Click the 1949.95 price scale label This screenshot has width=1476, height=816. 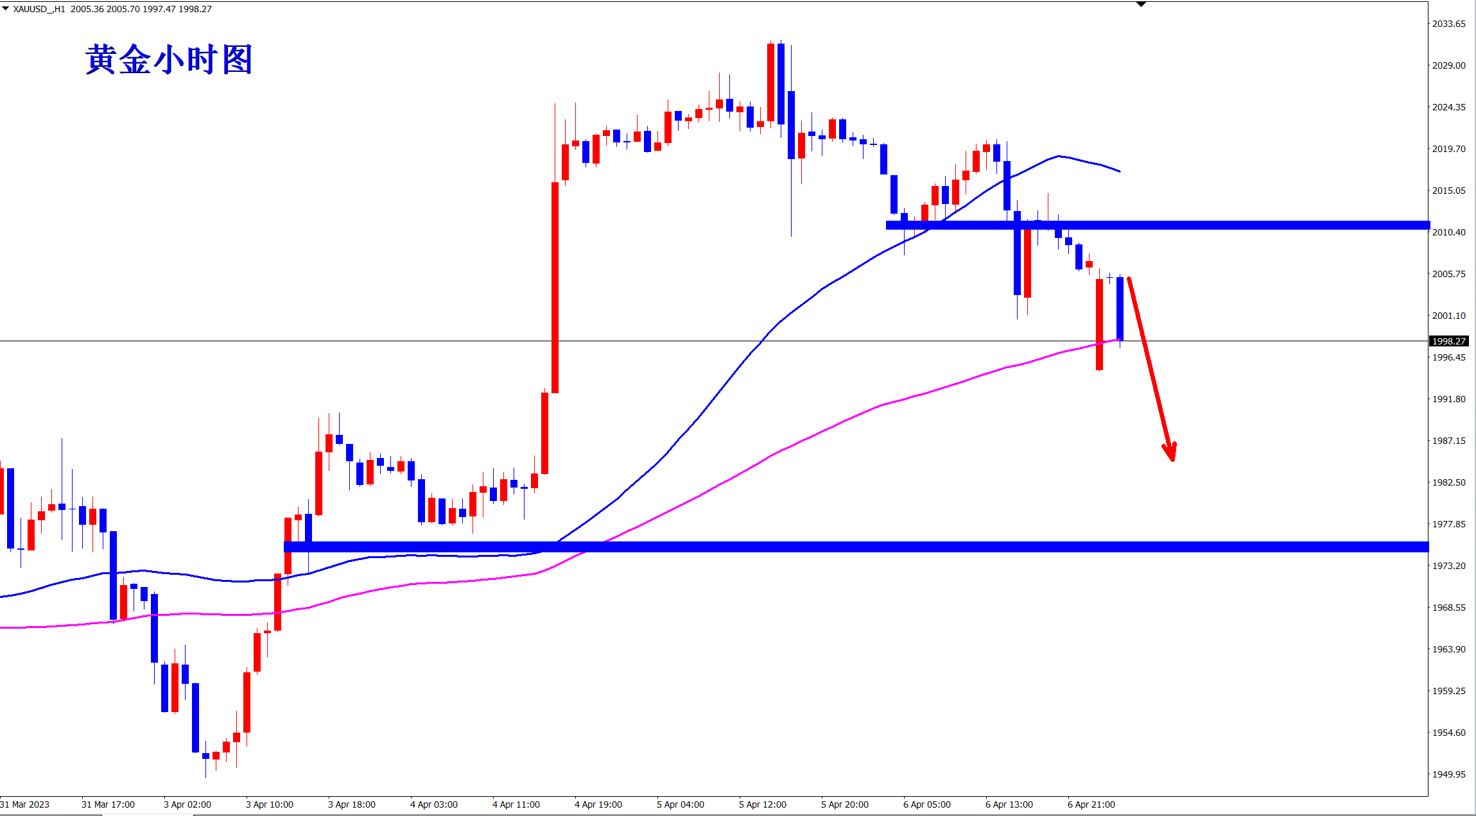(x=1448, y=774)
